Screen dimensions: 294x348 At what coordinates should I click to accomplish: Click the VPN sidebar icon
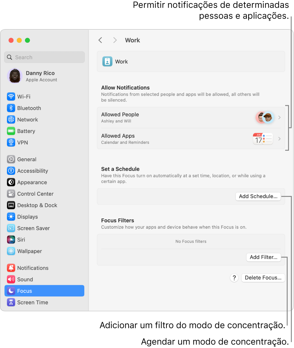click(x=11, y=143)
